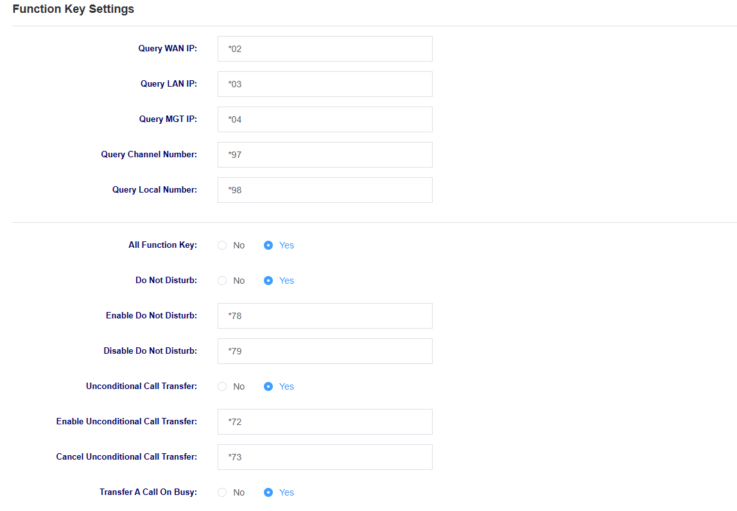Screen dimensions: 737x511
Task: Disable Transfer A Call On Busy
Action: [x=222, y=492]
